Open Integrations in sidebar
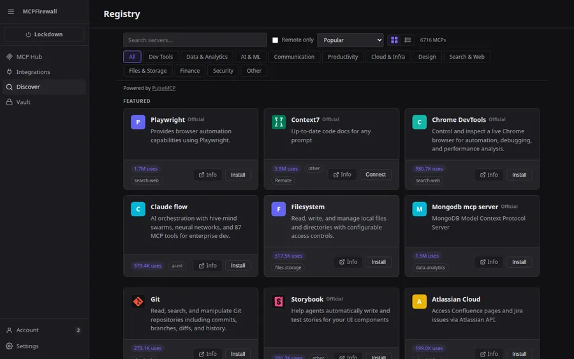 (44, 71)
